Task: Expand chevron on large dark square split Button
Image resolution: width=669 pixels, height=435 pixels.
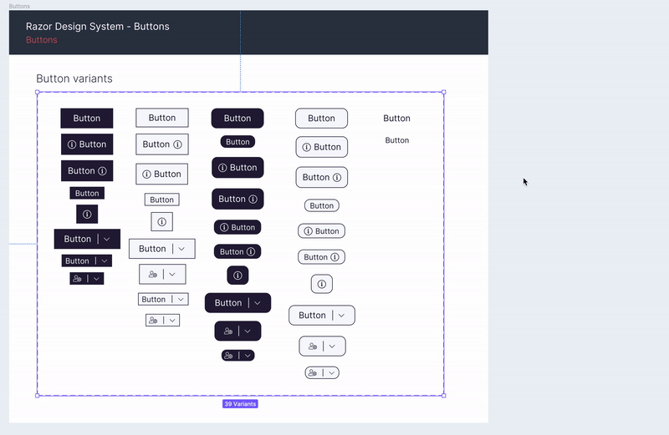Action: coord(107,239)
